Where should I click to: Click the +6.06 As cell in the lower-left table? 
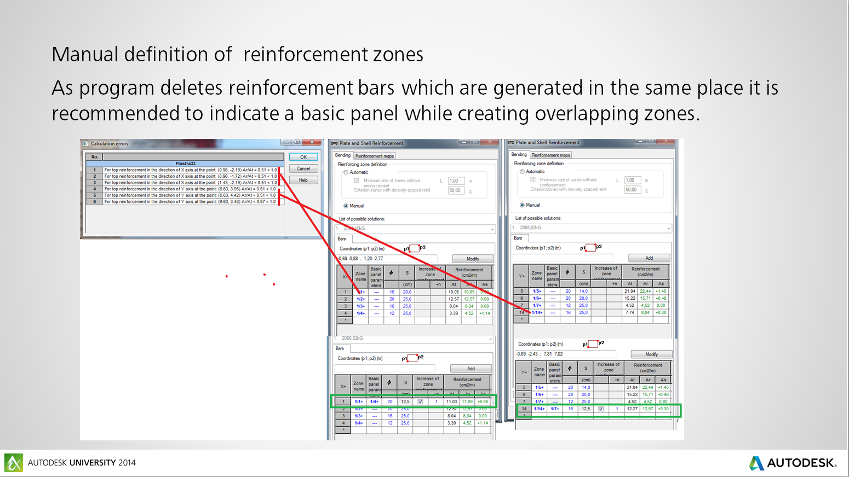(x=483, y=402)
